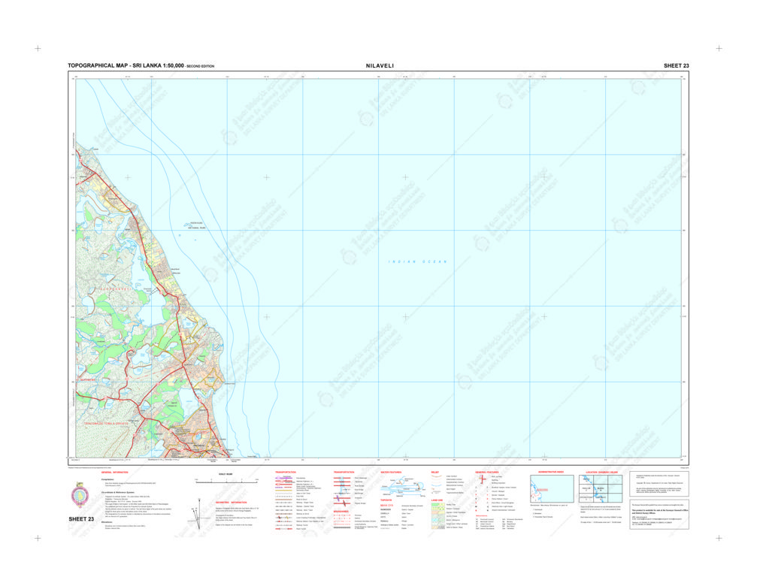Click the Elevations subheading
This screenshot has height=577, width=769.
pyautogui.click(x=107, y=521)
